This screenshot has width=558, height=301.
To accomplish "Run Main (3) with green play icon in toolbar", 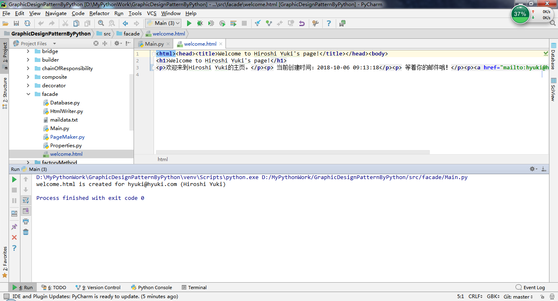I will click(189, 23).
